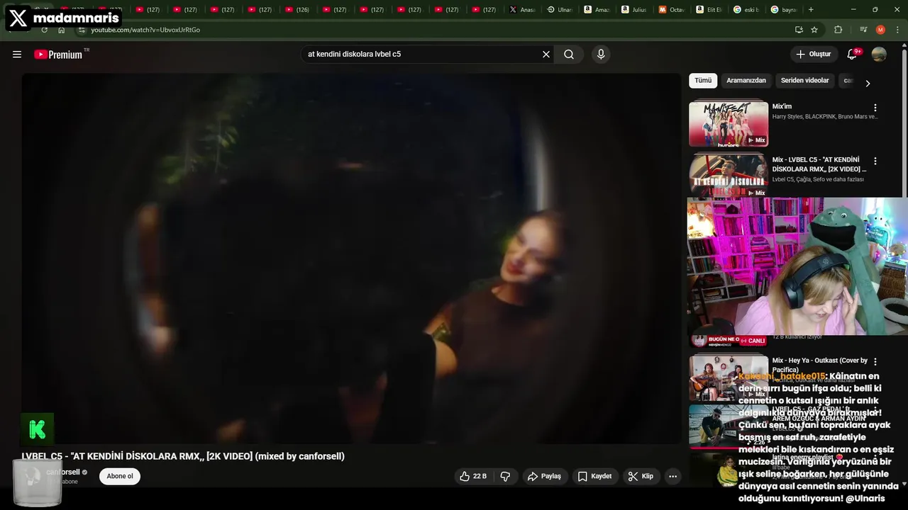Open the browser extensions puzzle icon

[x=838, y=30]
